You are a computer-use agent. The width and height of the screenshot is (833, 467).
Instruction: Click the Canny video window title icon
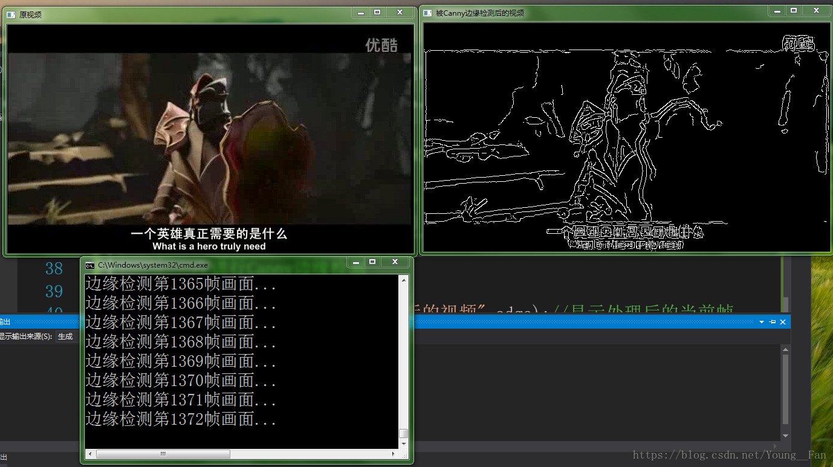428,13
